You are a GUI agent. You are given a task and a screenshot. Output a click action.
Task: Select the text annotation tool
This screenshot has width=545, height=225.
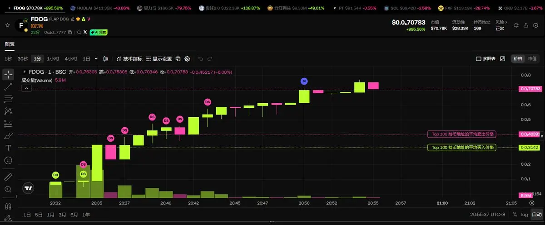pyautogui.click(x=8, y=148)
